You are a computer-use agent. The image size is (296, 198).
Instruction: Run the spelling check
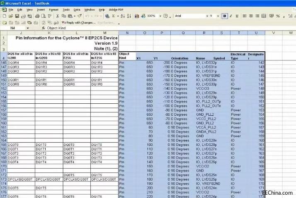point(50,16)
